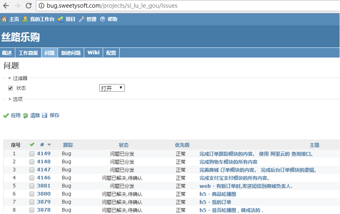Image resolution: width=340 pixels, height=214 pixels.
Task: Open issue number 4146 link
Action: click(44, 178)
